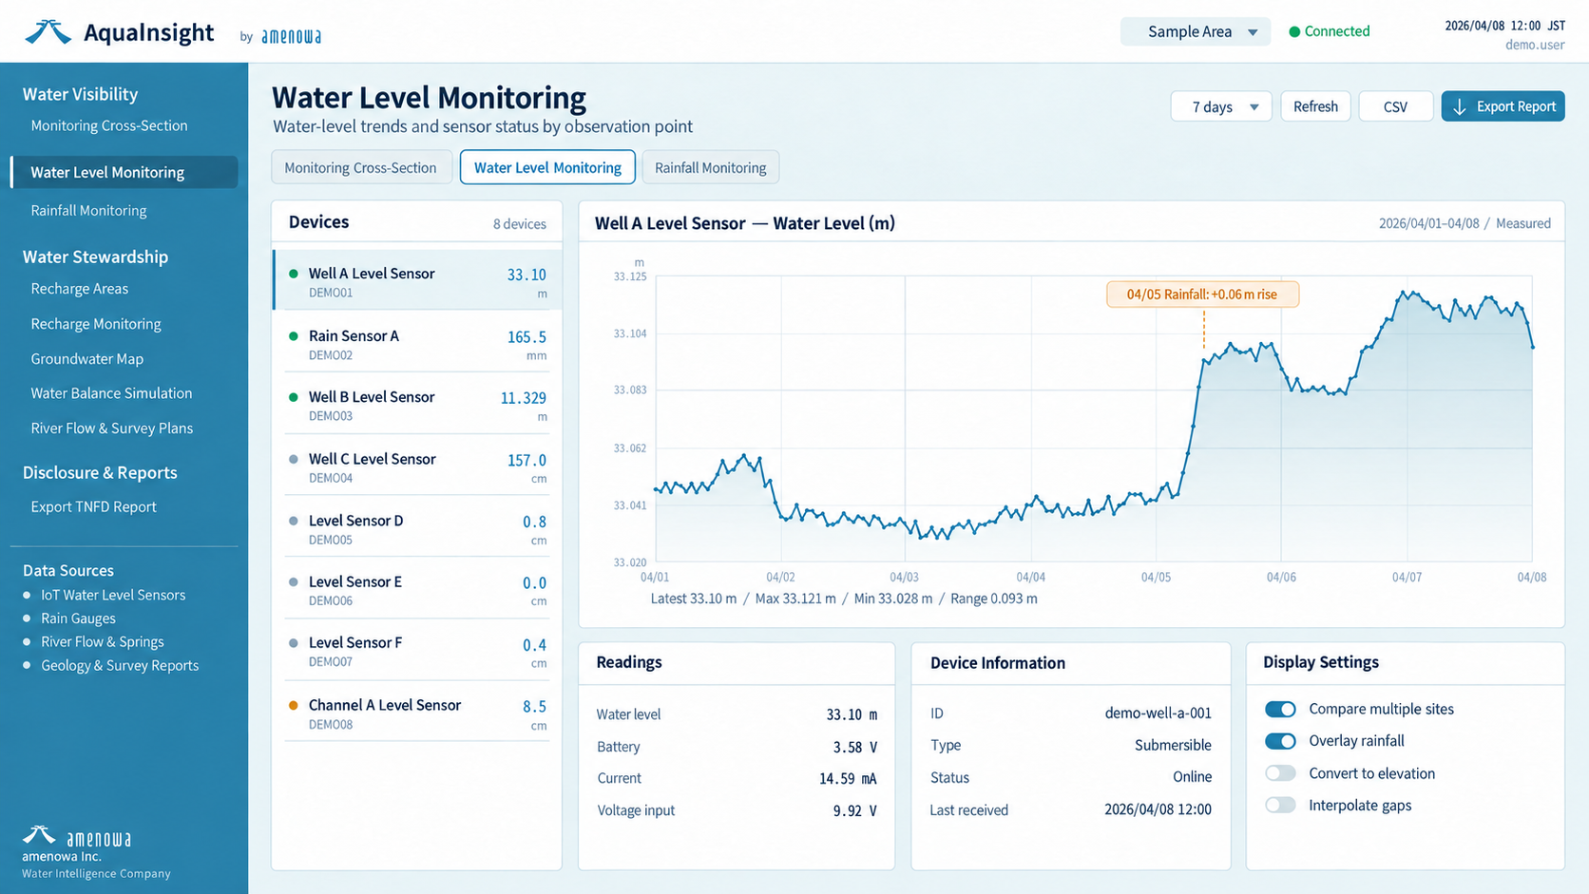Image resolution: width=1589 pixels, height=894 pixels.
Task: Enable Interpolate gaps toggle
Action: click(x=1280, y=805)
